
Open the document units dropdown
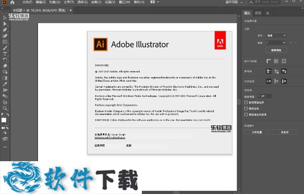click(276, 35)
